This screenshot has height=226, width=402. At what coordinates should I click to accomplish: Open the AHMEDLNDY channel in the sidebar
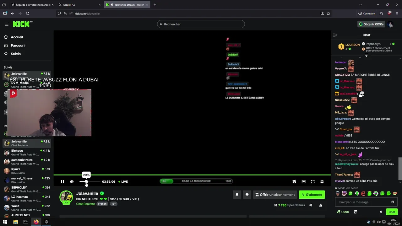(x=27, y=215)
